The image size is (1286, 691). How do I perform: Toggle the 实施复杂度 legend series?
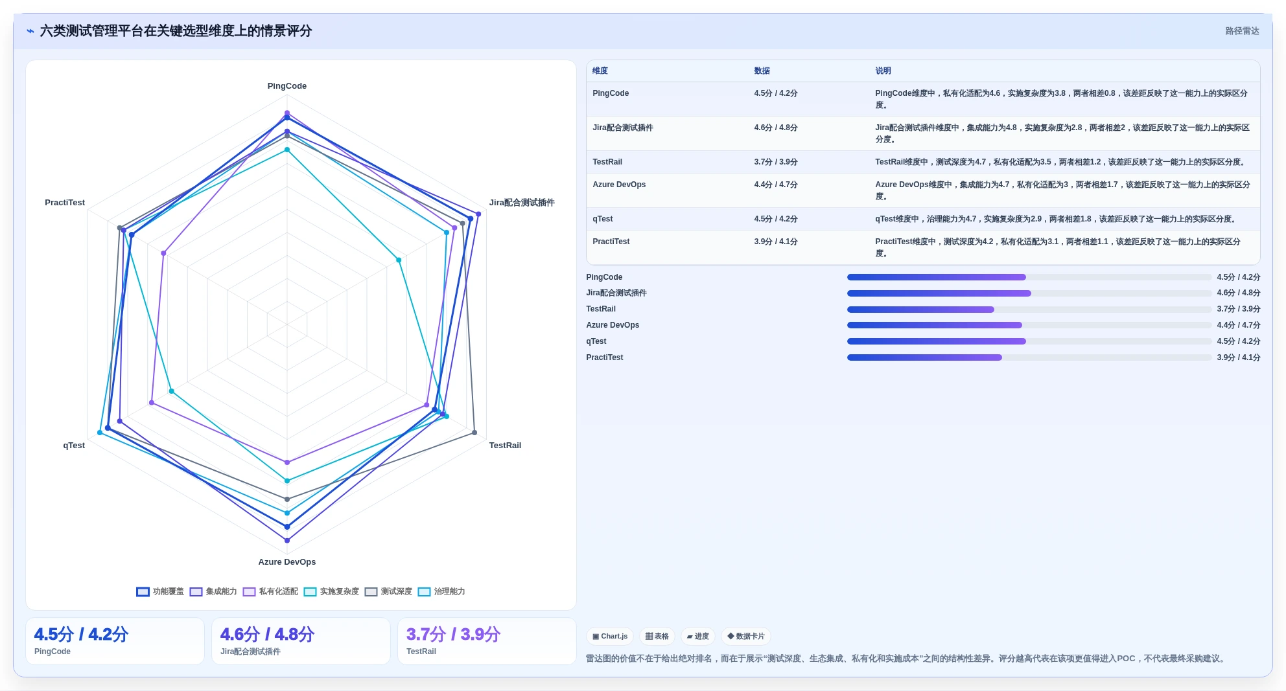click(x=331, y=591)
